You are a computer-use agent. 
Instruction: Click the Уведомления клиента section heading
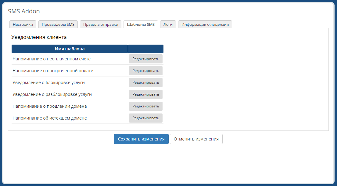(39, 37)
